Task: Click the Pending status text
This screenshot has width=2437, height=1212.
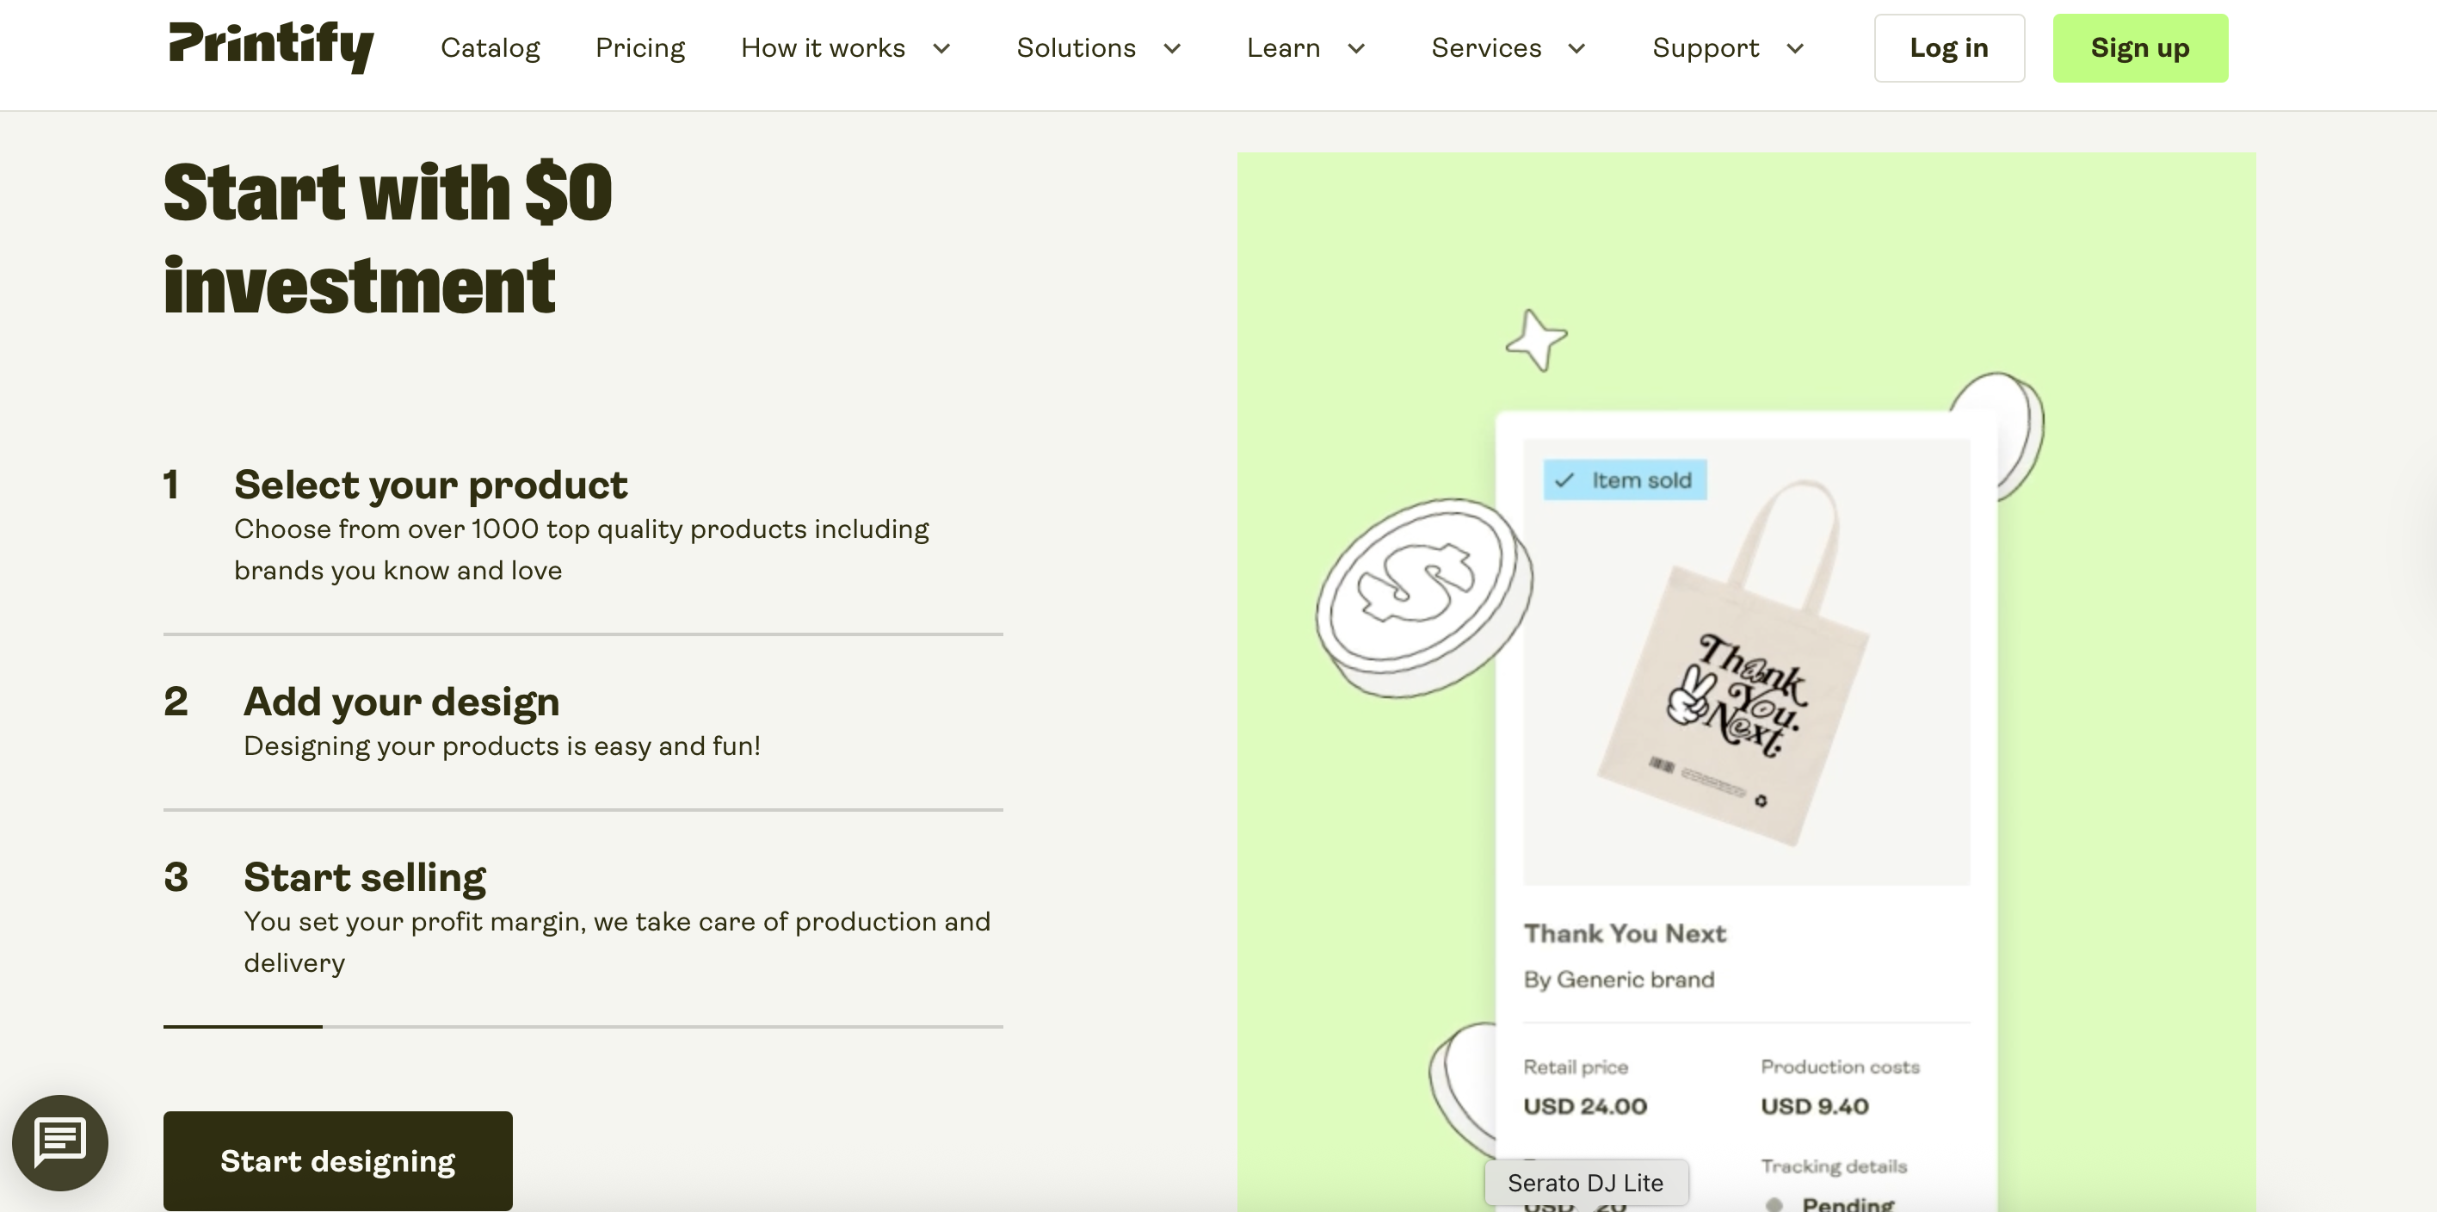Action: click(1848, 1203)
